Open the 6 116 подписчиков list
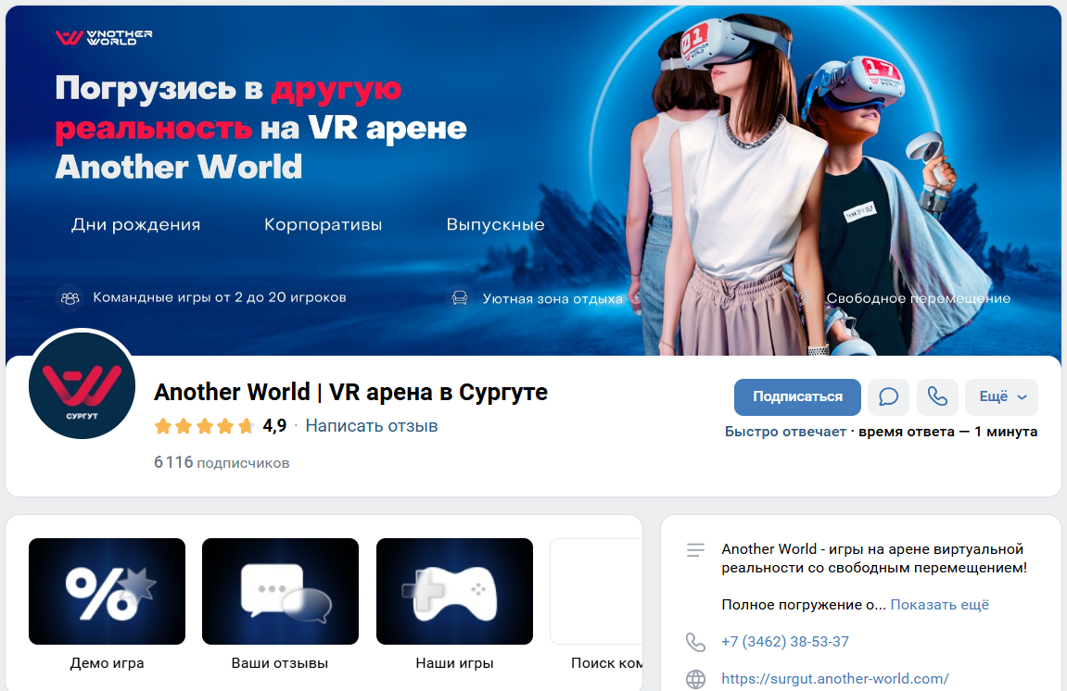 click(x=222, y=462)
